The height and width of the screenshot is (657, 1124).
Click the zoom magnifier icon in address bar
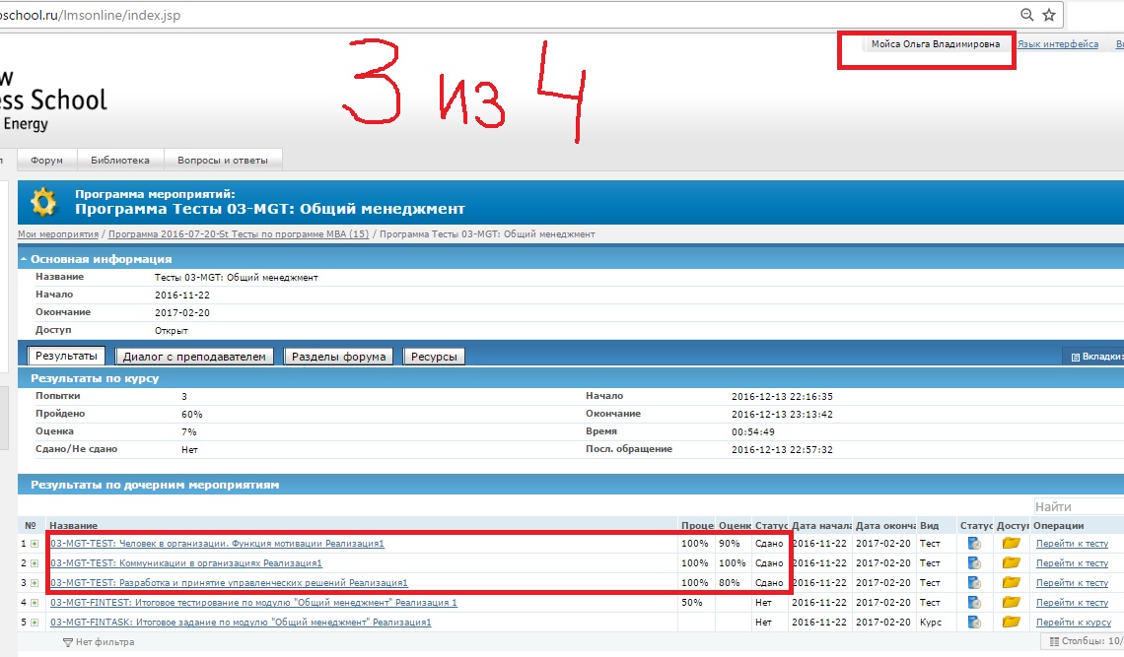click(x=1026, y=15)
